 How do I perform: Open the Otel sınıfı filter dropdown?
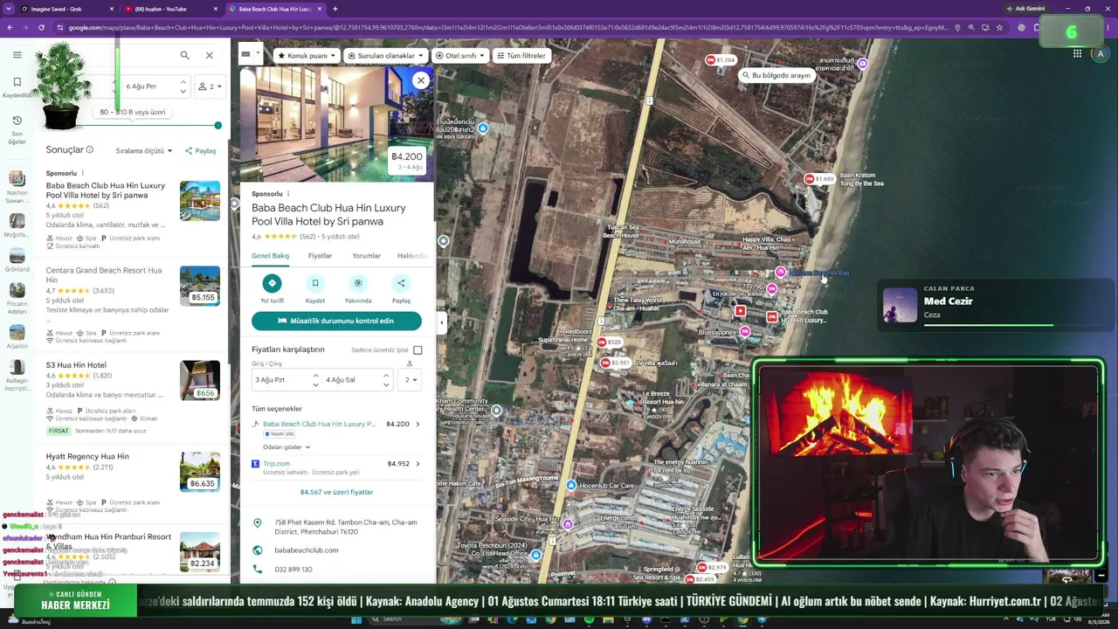click(x=460, y=56)
